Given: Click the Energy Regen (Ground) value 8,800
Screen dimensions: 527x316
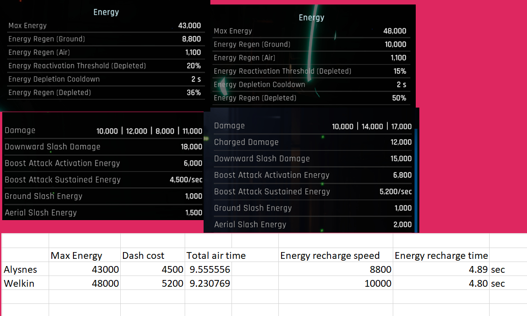Looking at the screenshot, I should [191, 39].
